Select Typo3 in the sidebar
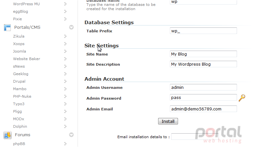253x147 pixels. (x=19, y=104)
